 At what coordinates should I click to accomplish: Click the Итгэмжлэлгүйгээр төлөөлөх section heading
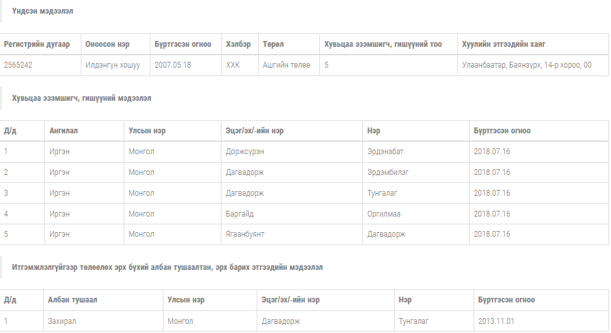(167, 267)
